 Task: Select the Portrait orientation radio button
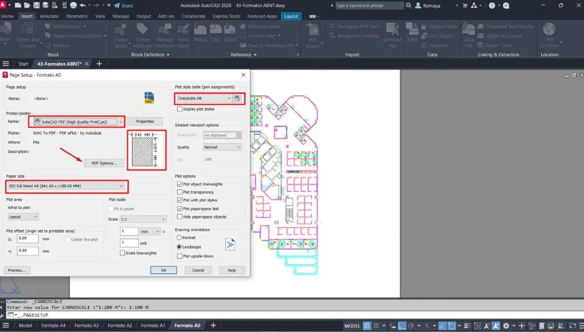(x=179, y=238)
